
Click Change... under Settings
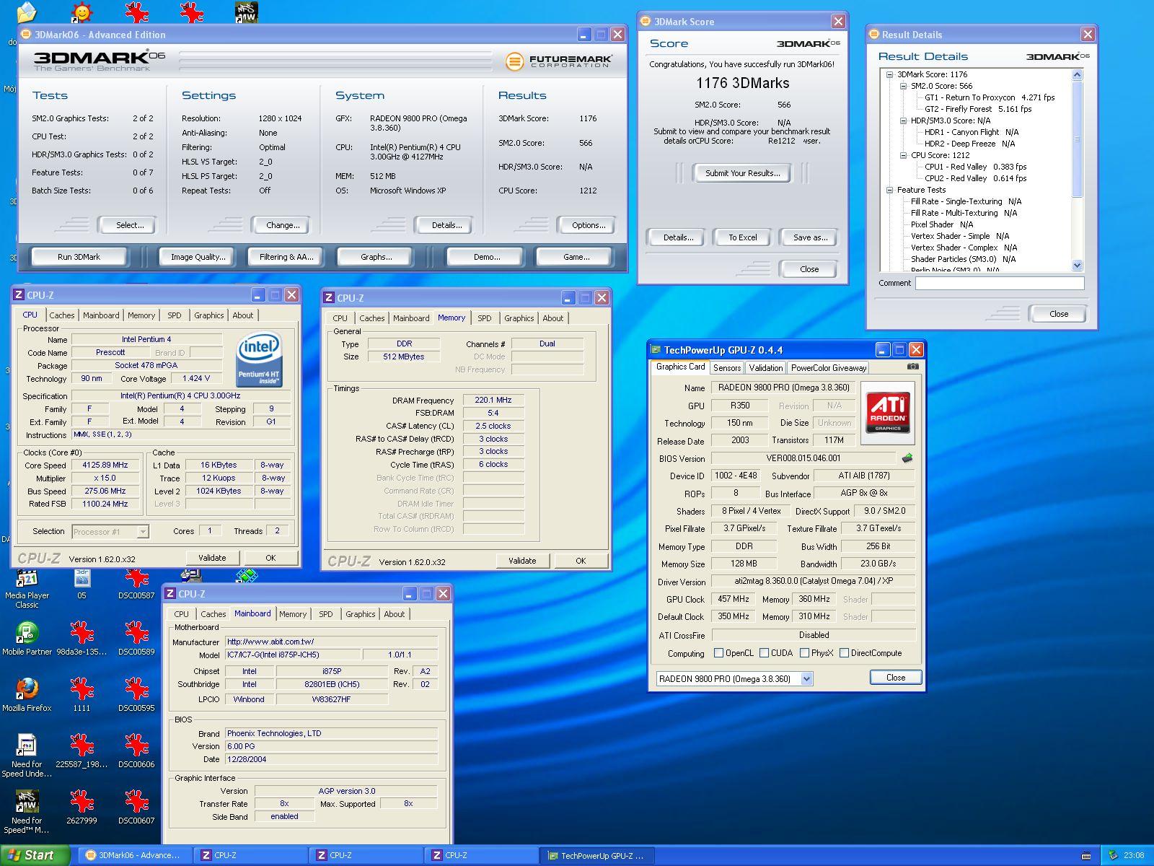283,225
